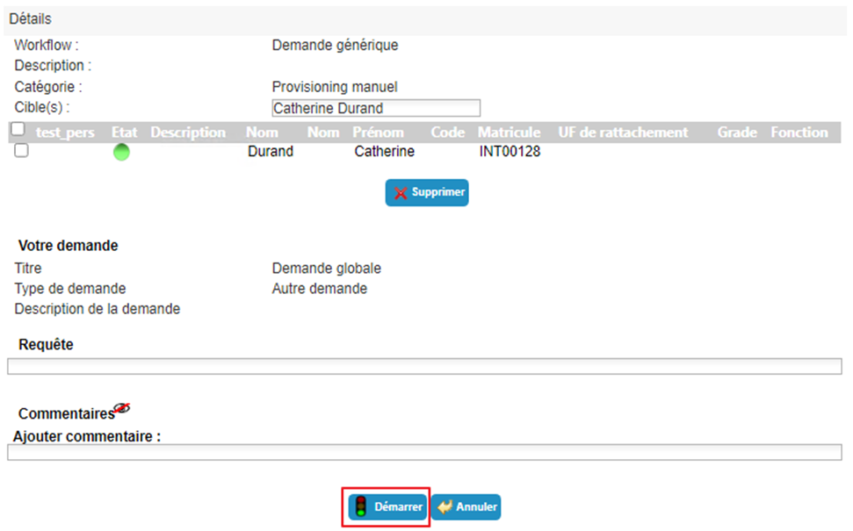Start the workflow with Démarrer button

click(387, 506)
